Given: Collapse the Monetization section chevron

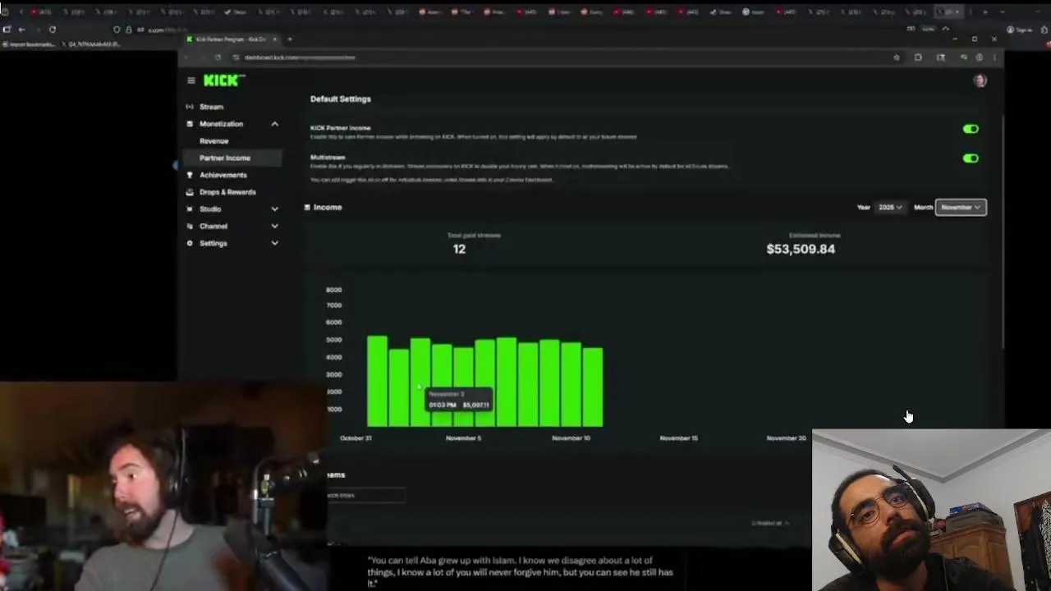Looking at the screenshot, I should (x=274, y=124).
